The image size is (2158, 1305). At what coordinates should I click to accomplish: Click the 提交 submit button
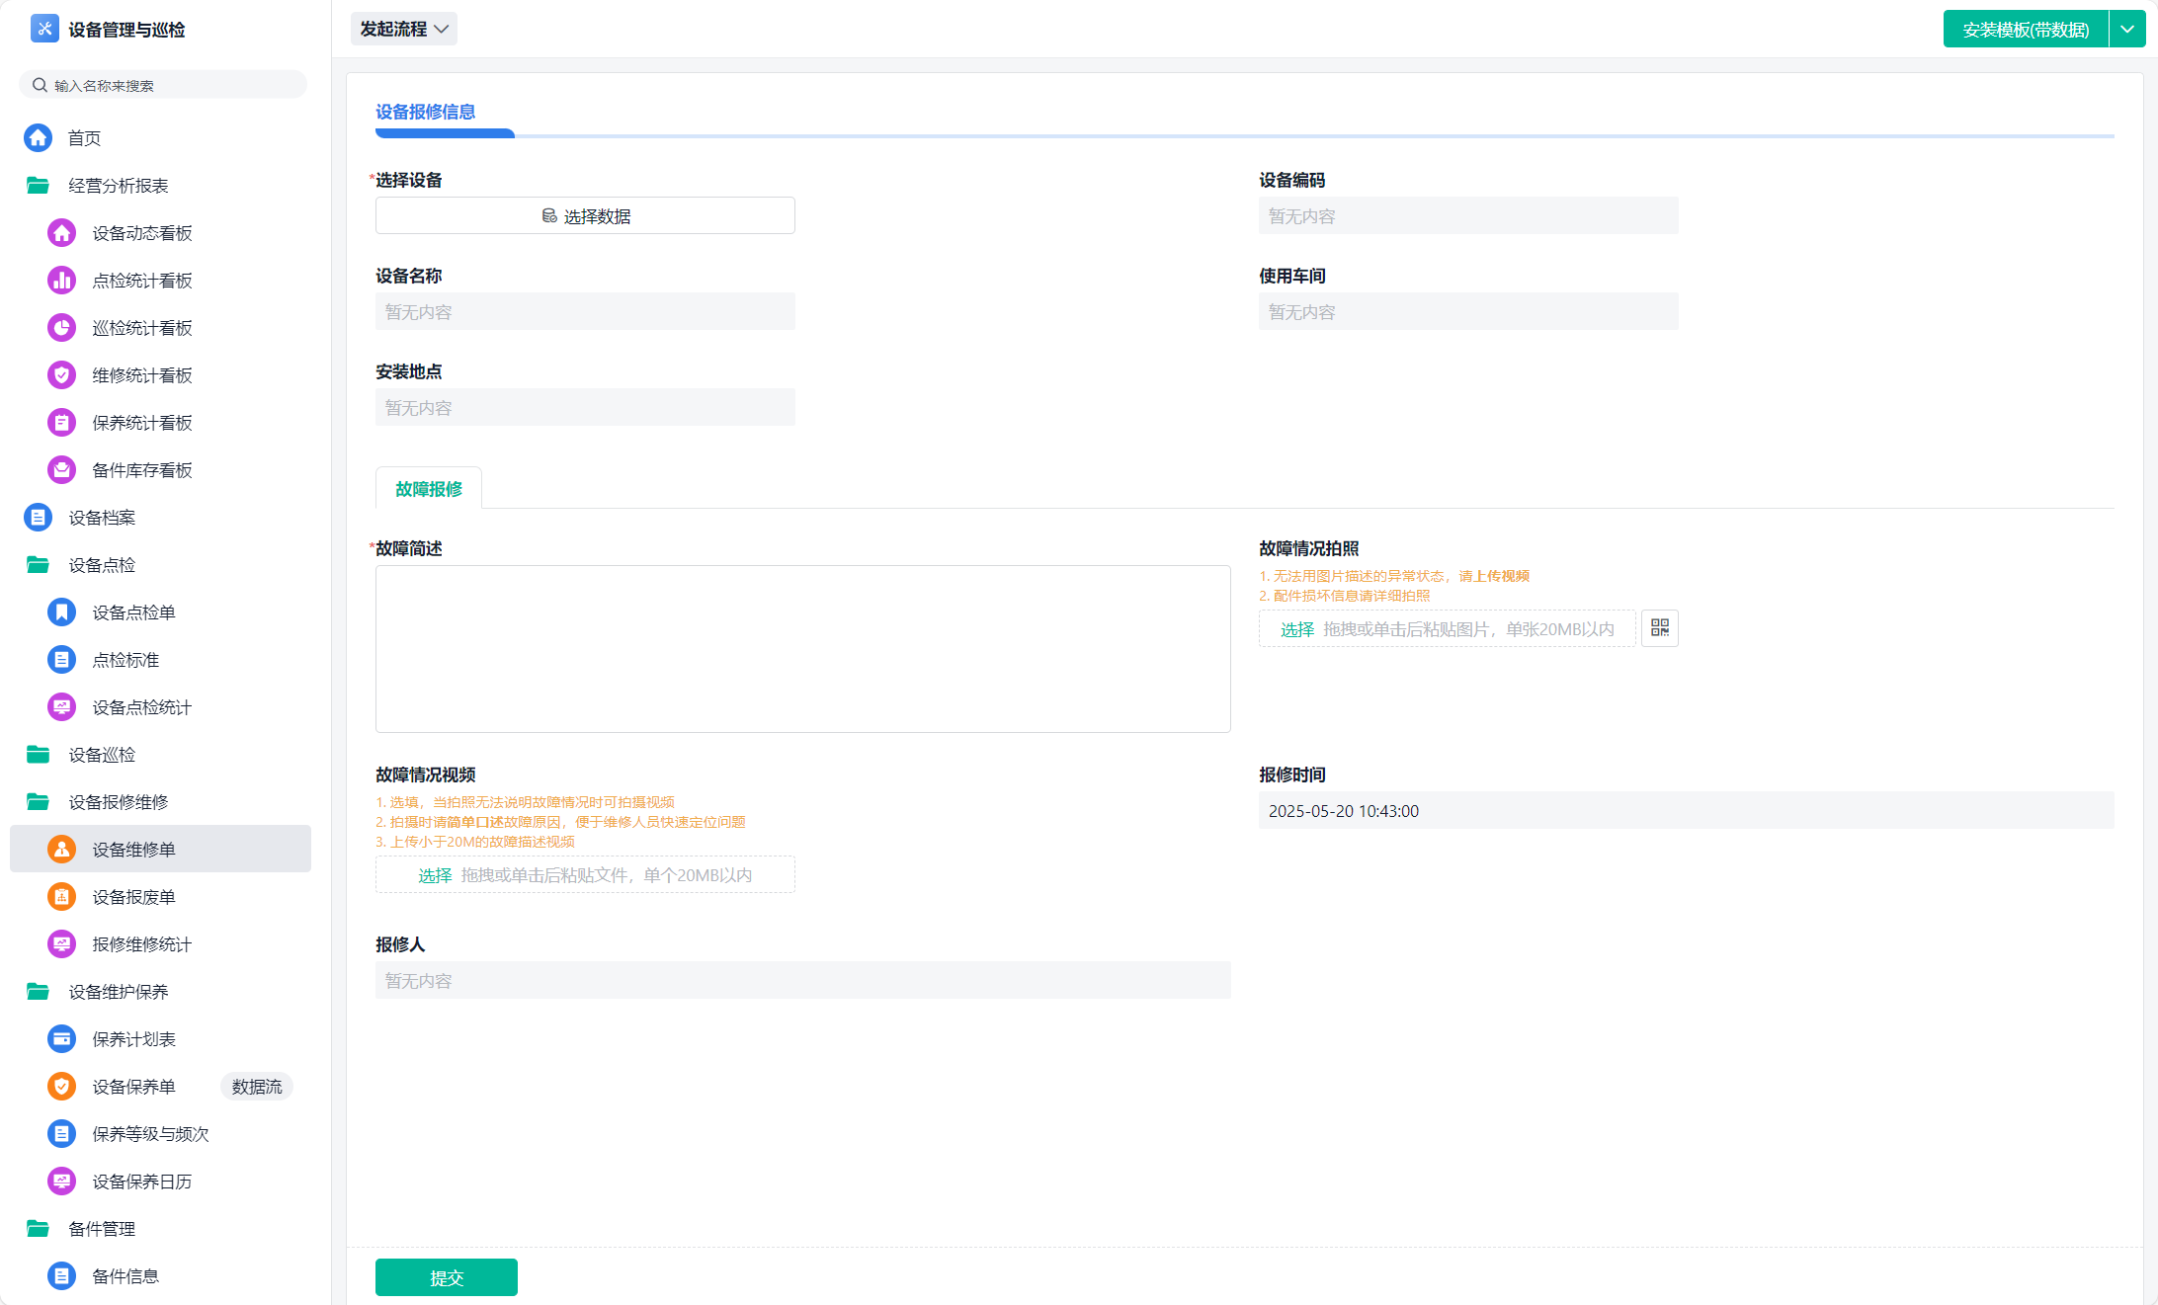446,1277
